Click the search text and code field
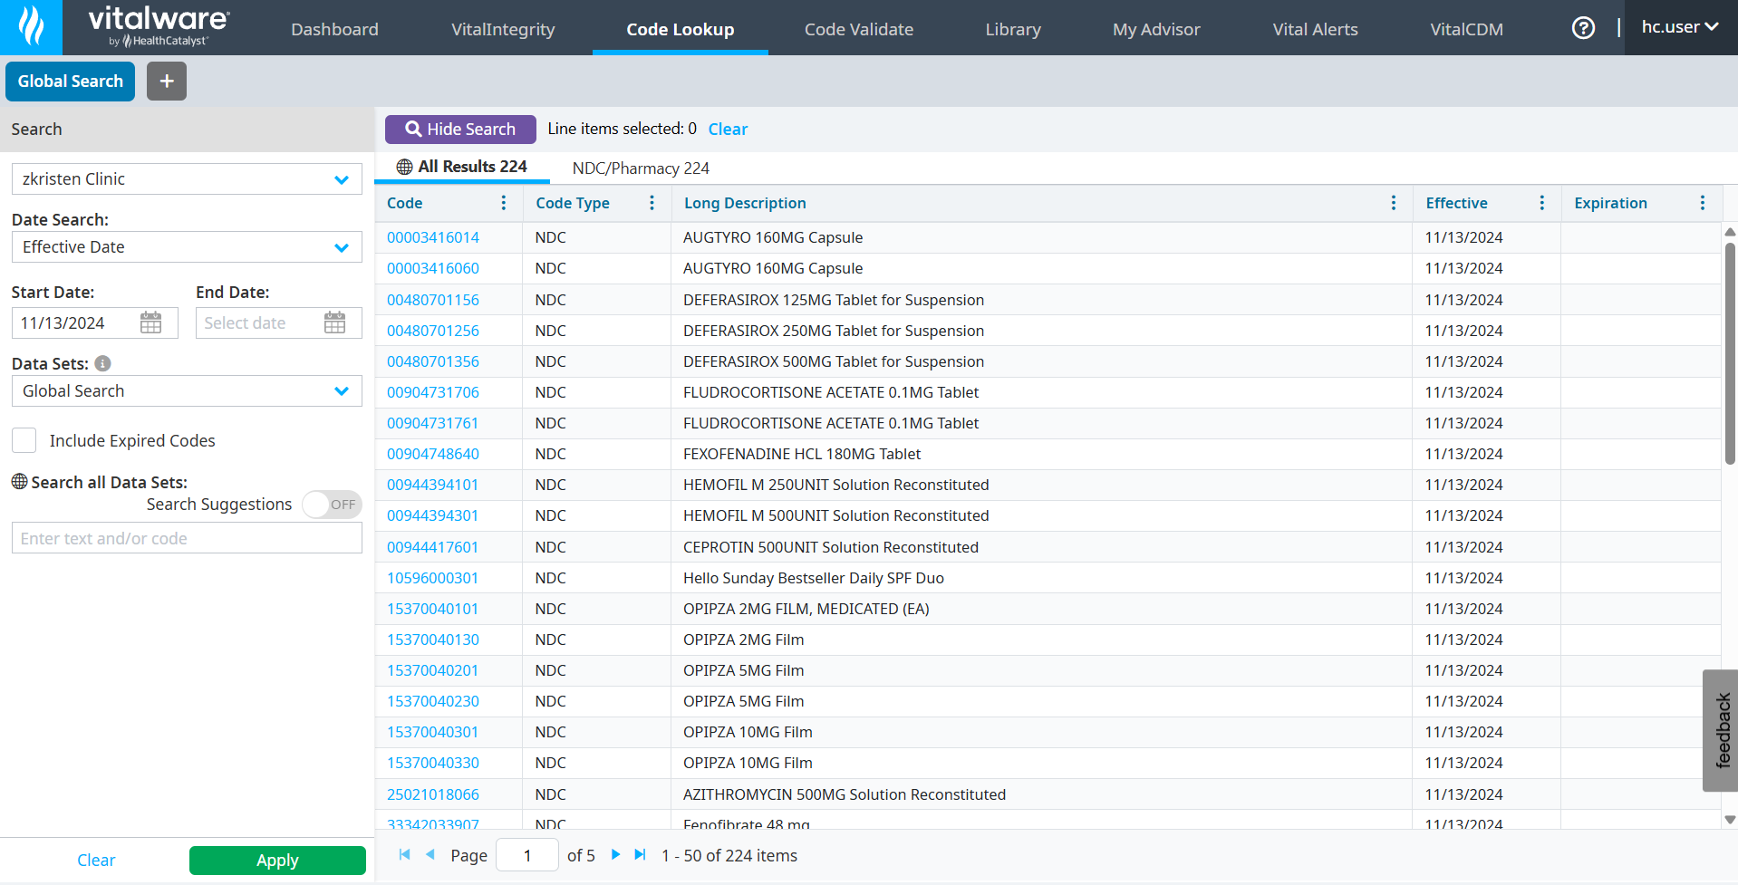The image size is (1738, 885). 187,539
